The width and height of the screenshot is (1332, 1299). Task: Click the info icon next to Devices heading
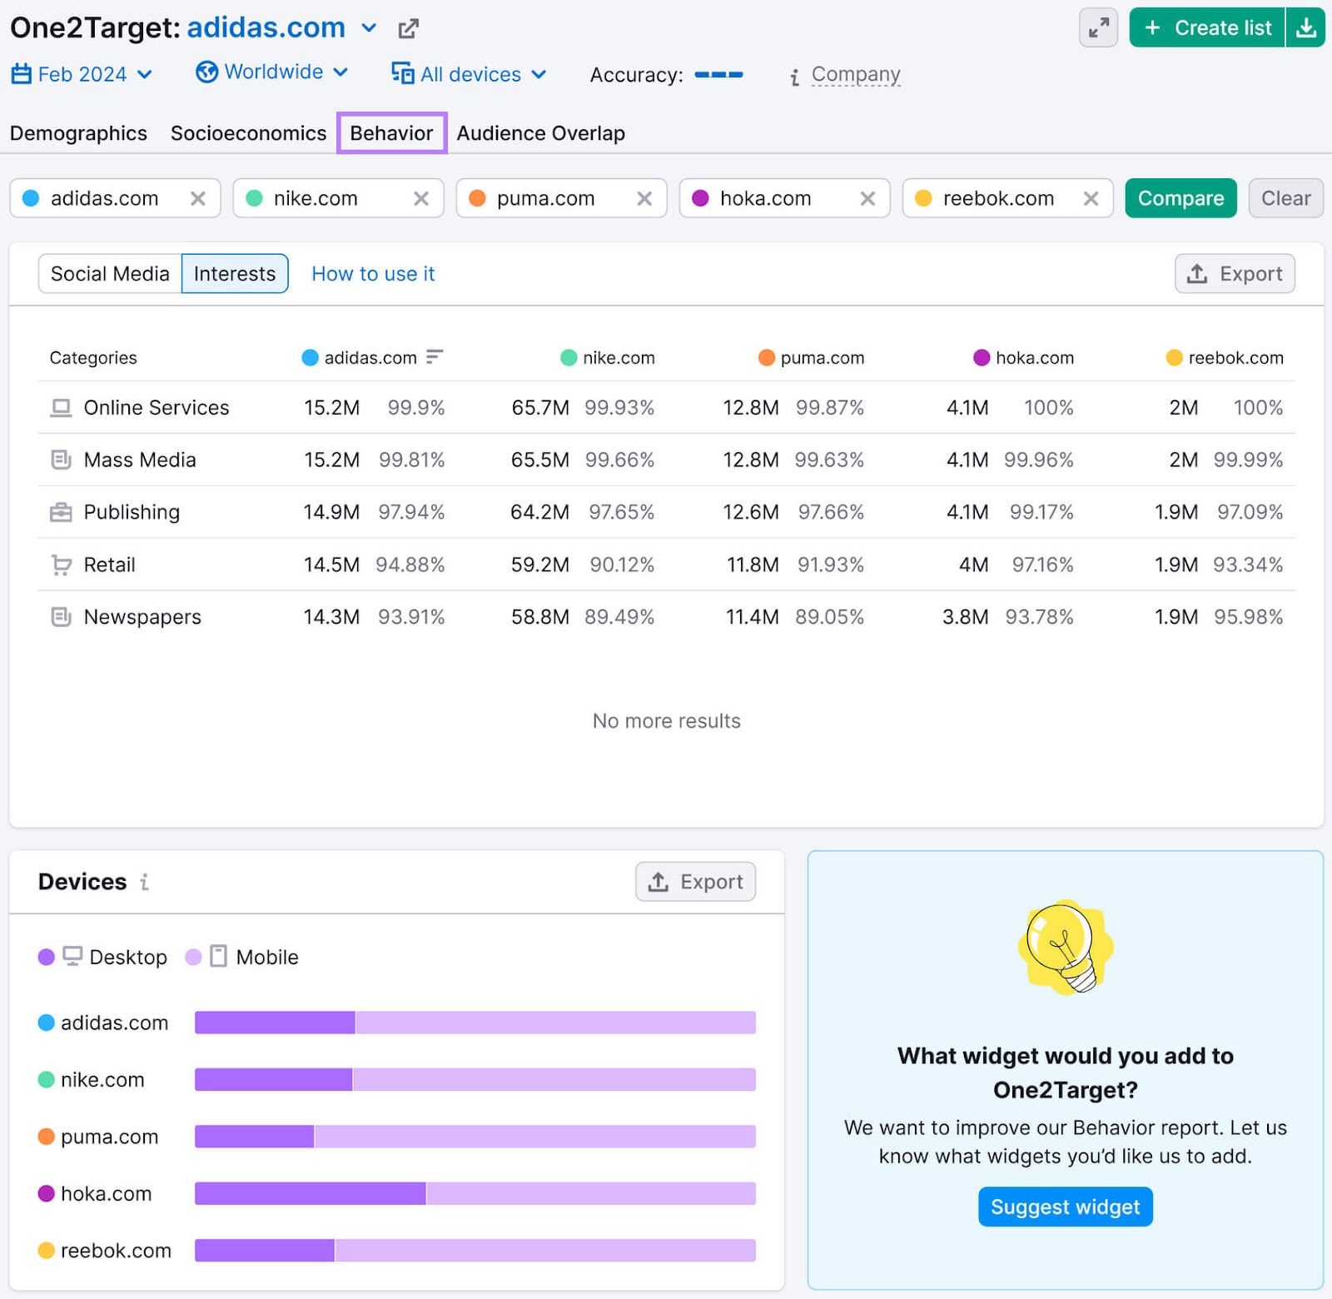coord(146,883)
